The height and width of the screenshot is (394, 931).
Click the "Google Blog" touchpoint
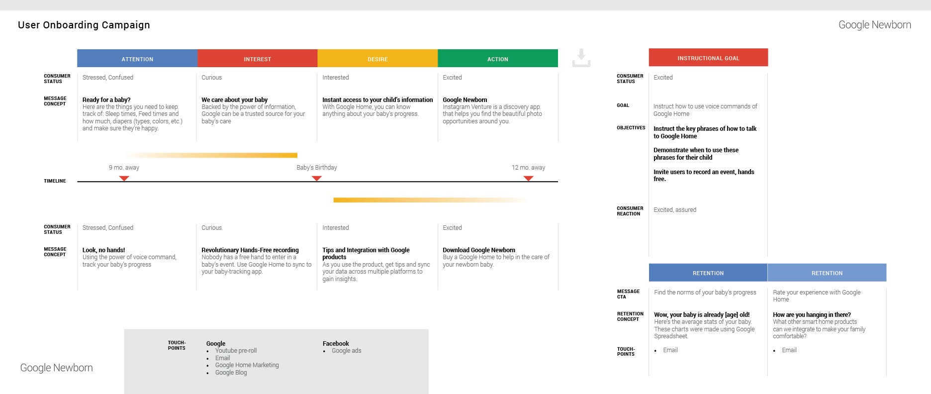tap(231, 373)
